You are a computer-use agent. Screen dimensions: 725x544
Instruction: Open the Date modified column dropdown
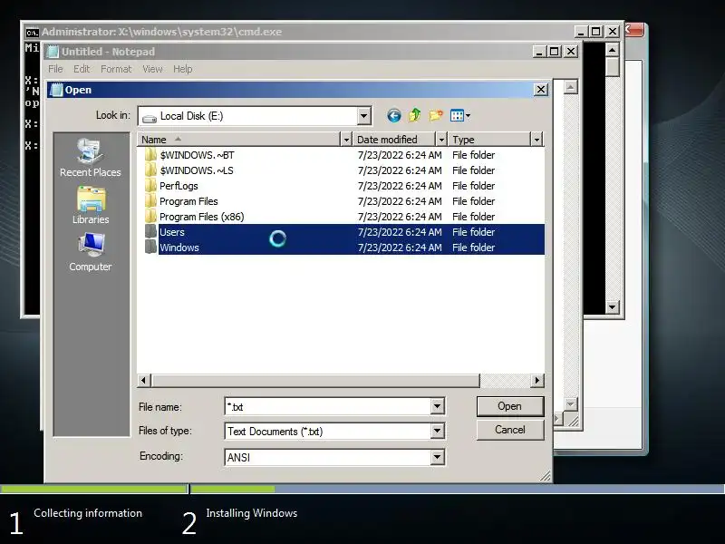(441, 140)
